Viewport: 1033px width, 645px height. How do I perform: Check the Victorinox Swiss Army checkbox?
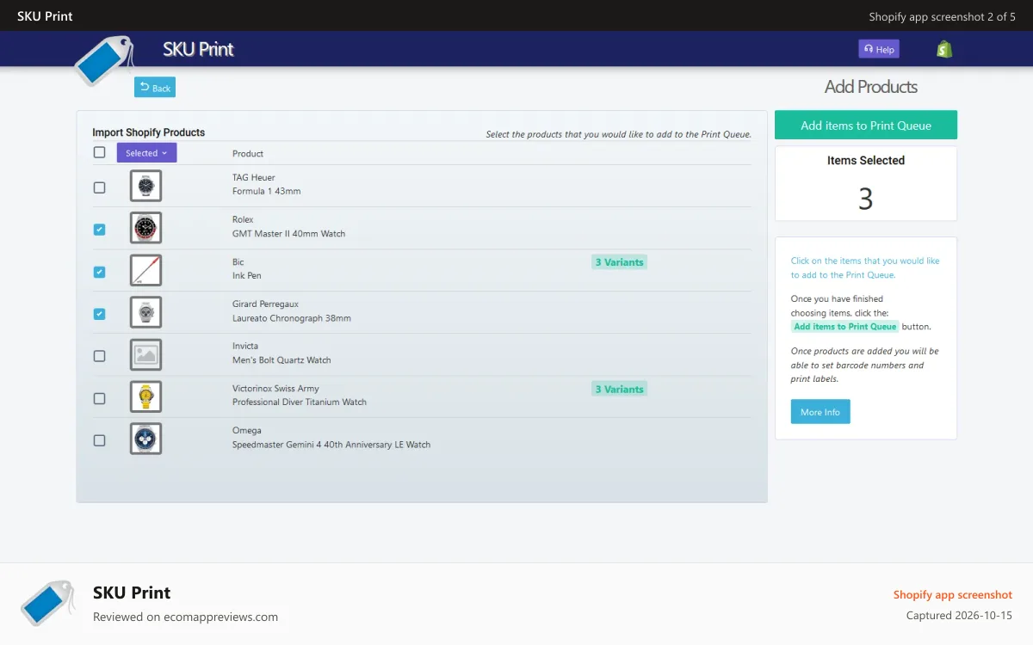click(99, 398)
